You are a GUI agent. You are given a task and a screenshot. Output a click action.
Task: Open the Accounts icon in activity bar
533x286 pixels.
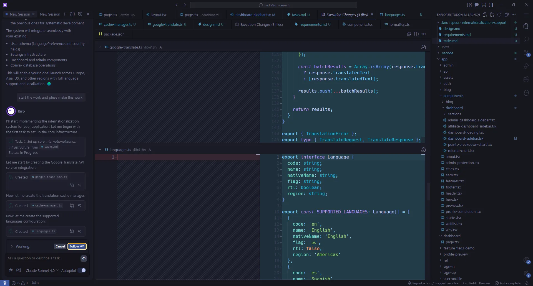coord(526,261)
